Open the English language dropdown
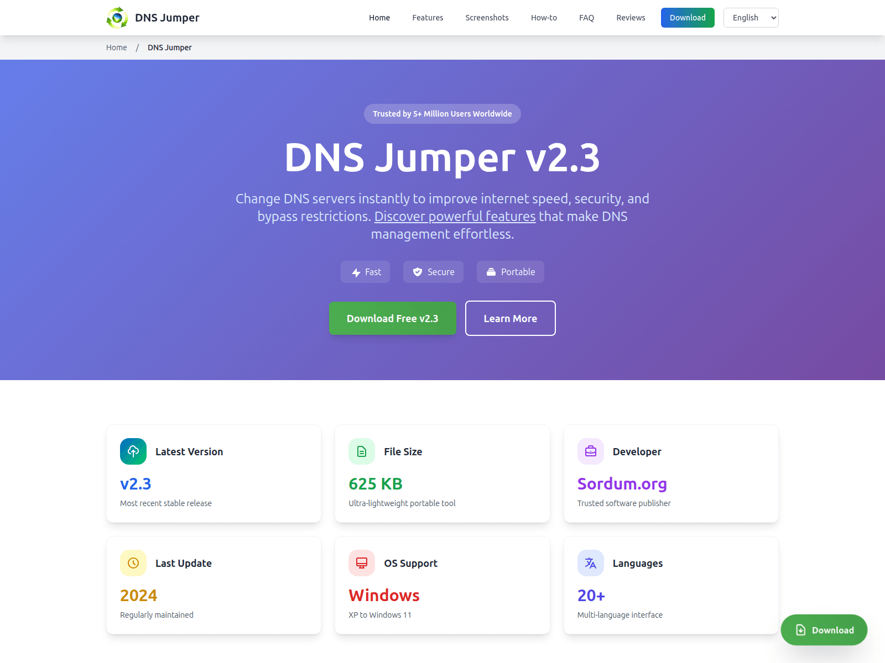Viewport: 885px width, 663px height. [x=751, y=18]
